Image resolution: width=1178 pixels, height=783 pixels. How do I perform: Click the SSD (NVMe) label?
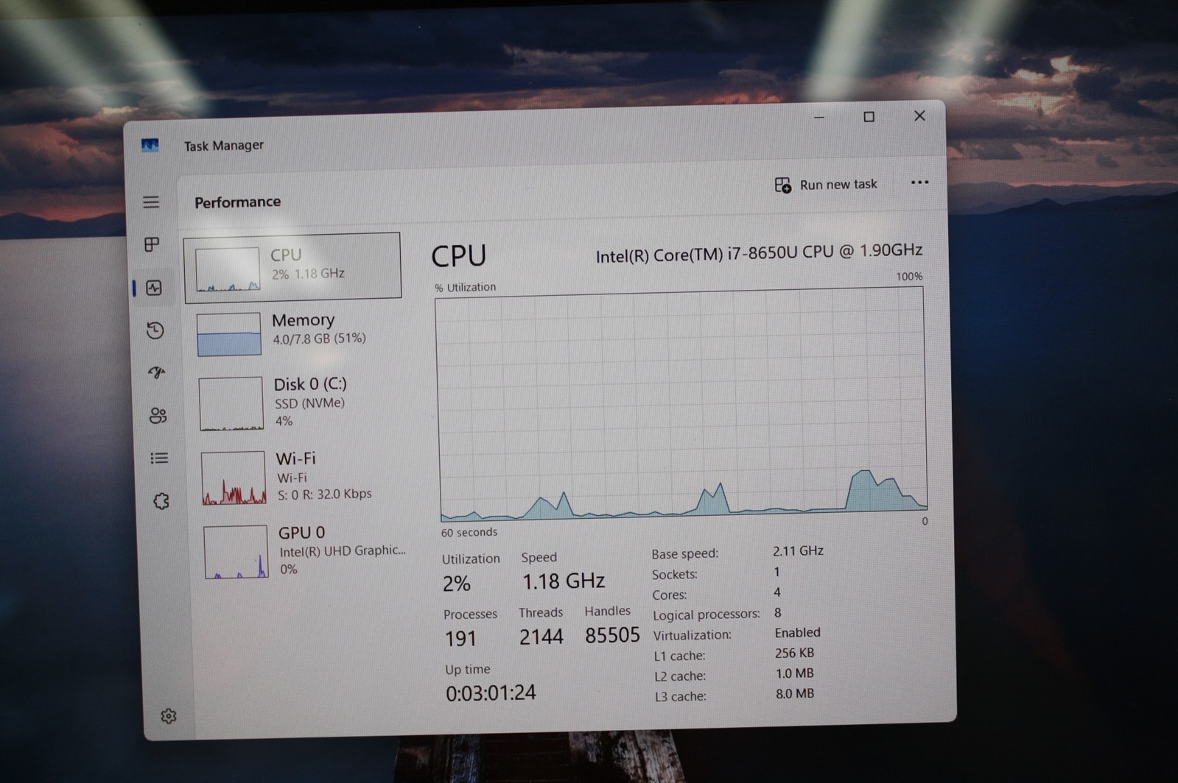click(309, 403)
